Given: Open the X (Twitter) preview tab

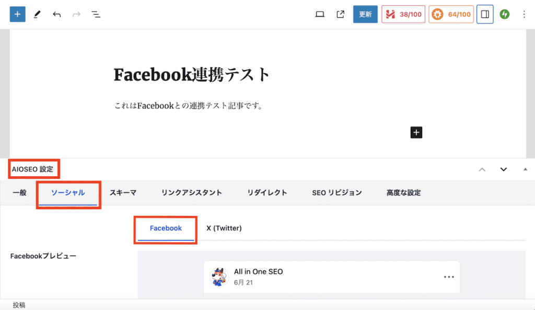Looking at the screenshot, I should pyautogui.click(x=224, y=228).
